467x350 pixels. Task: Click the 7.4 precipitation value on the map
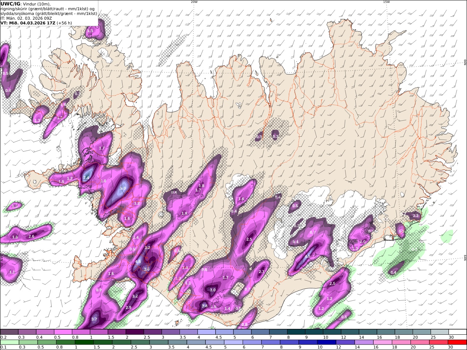(86, 178)
